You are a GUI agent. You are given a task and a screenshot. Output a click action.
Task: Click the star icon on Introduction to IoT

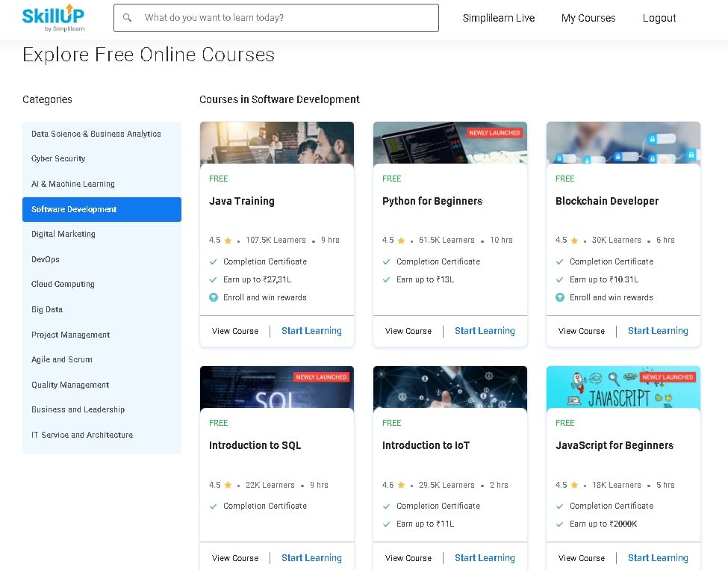click(401, 485)
